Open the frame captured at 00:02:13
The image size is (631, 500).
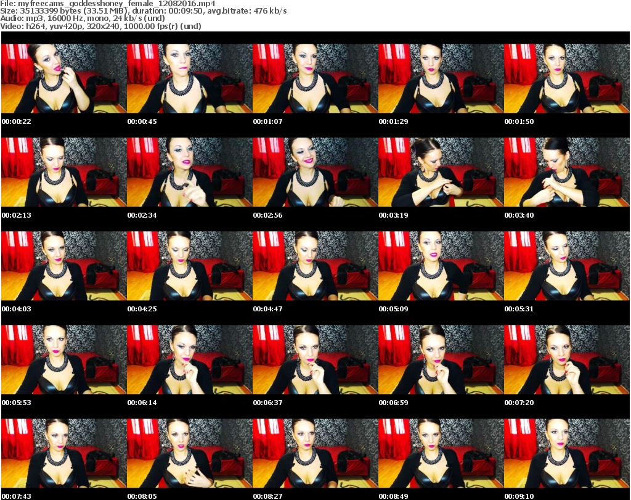(x=63, y=172)
